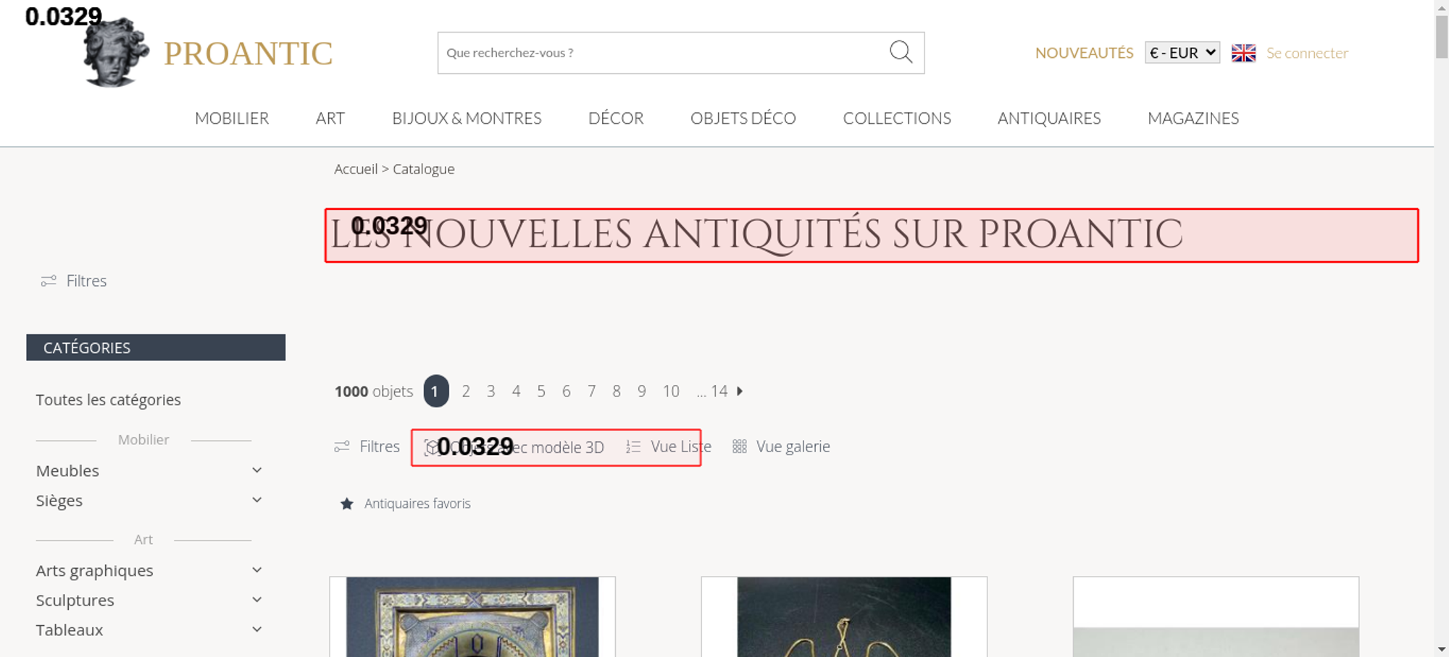Open the MOBILIER menu
The height and width of the screenshot is (657, 1449).
[232, 118]
